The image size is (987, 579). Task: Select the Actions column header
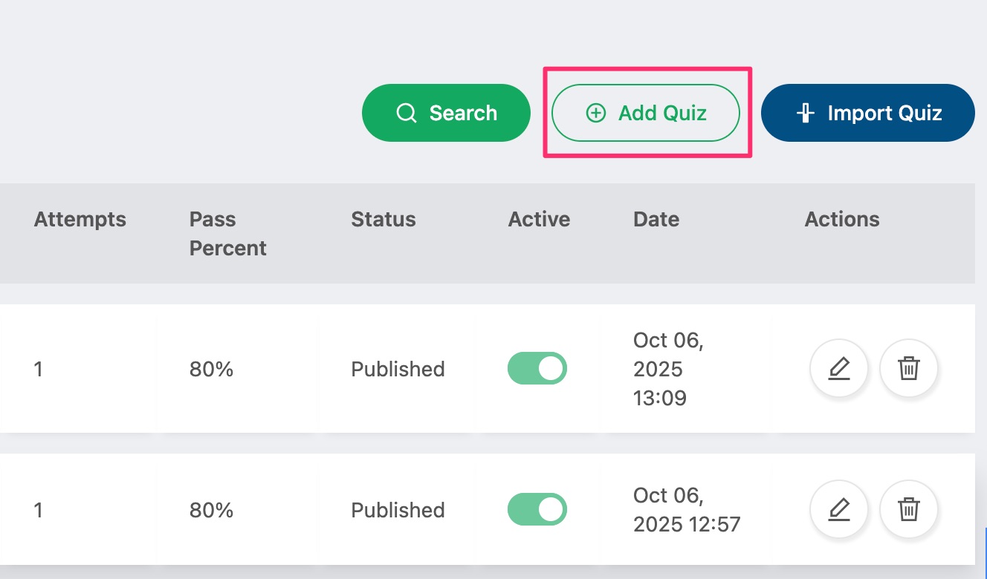[x=842, y=219]
